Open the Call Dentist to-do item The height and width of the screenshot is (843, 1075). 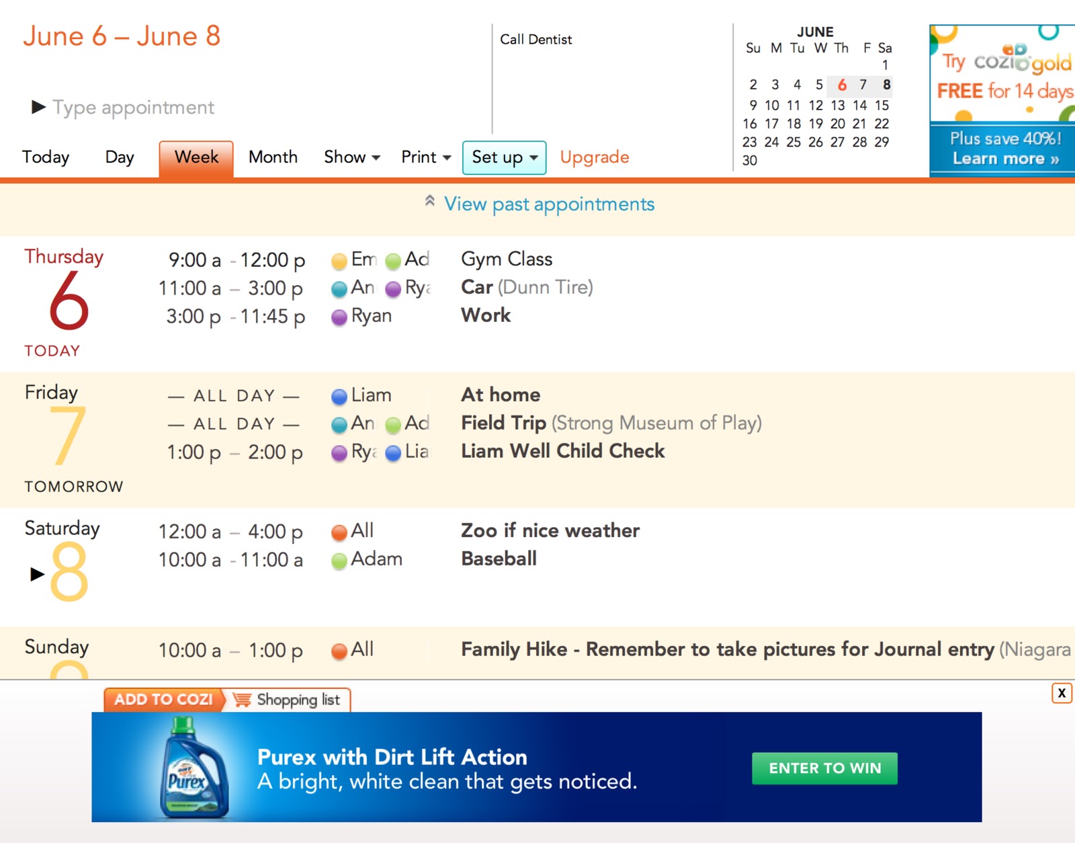pos(536,40)
